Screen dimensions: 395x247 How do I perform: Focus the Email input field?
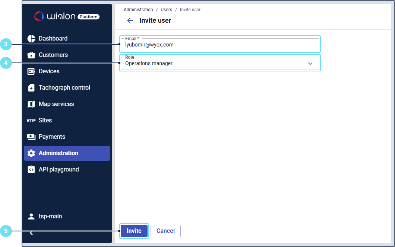tap(220, 45)
